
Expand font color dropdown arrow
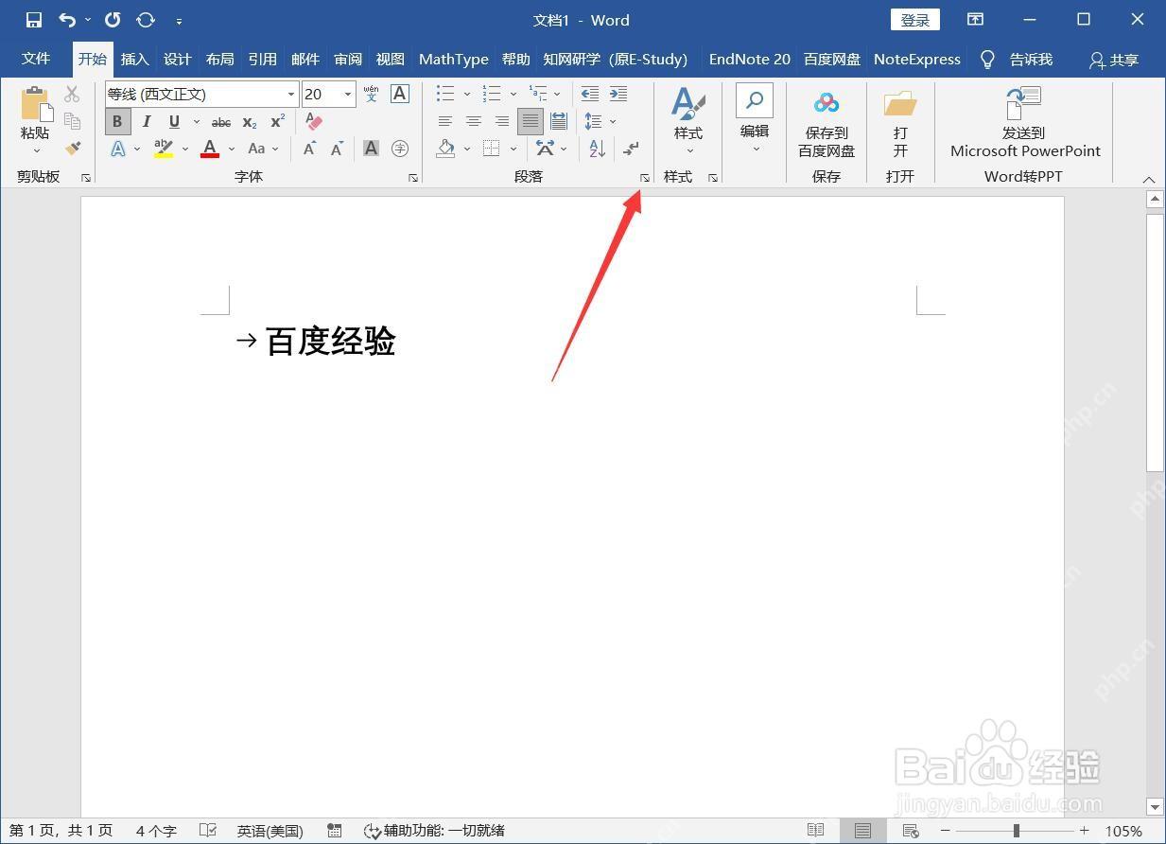click(x=231, y=149)
